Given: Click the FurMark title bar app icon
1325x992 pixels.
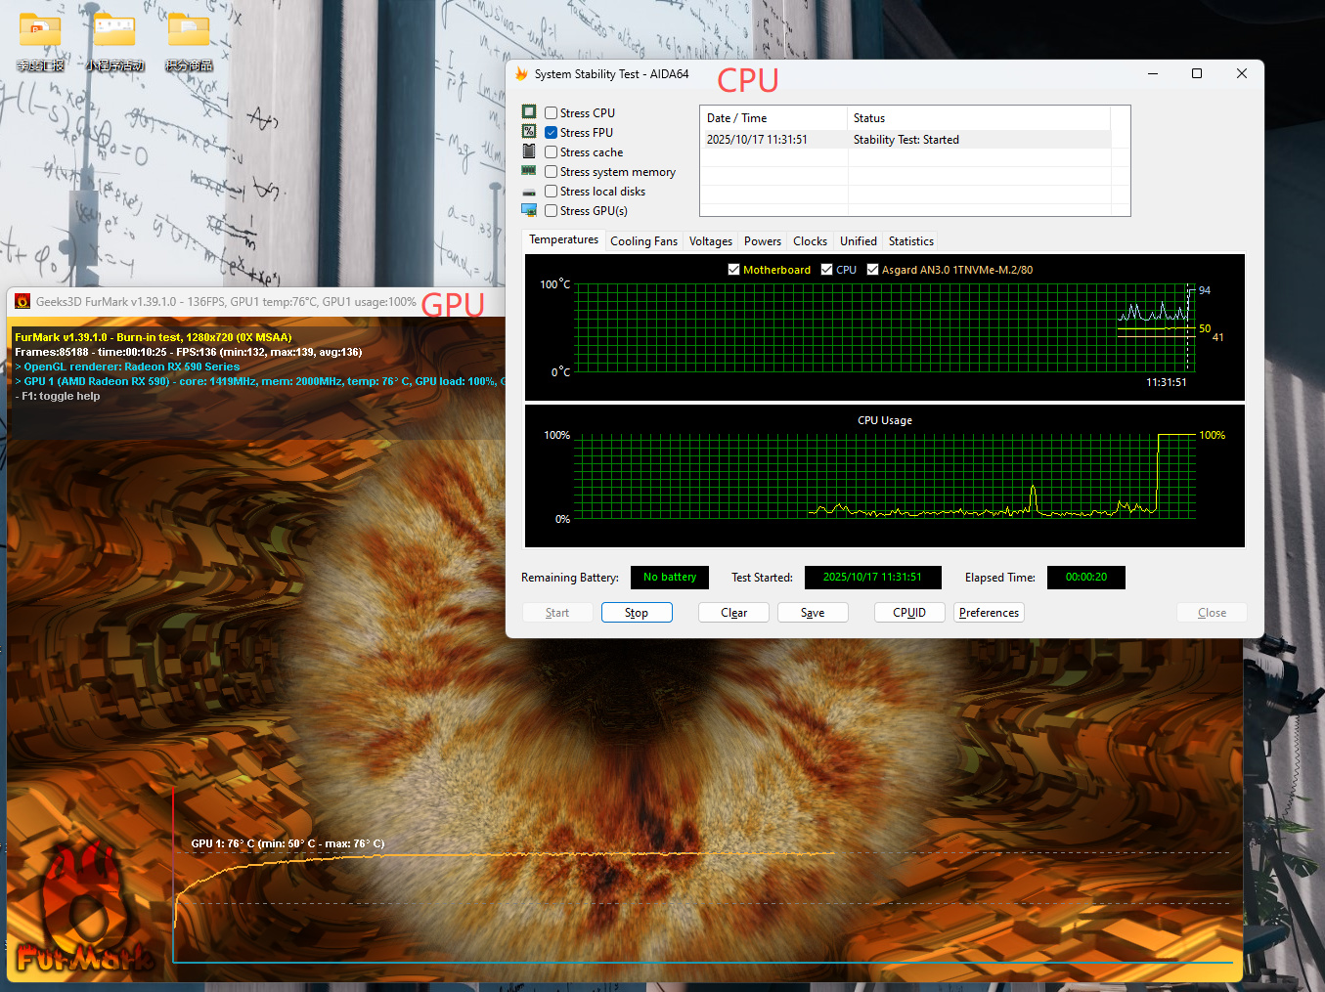Looking at the screenshot, I should (x=22, y=302).
